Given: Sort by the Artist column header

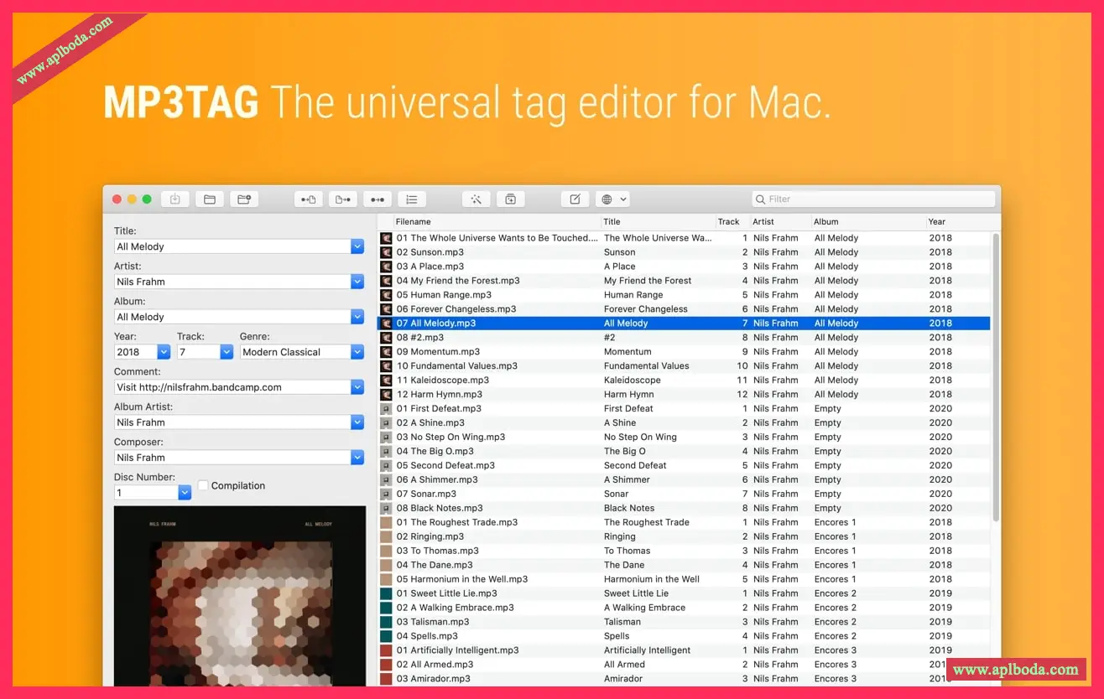Looking at the screenshot, I should pos(779,222).
